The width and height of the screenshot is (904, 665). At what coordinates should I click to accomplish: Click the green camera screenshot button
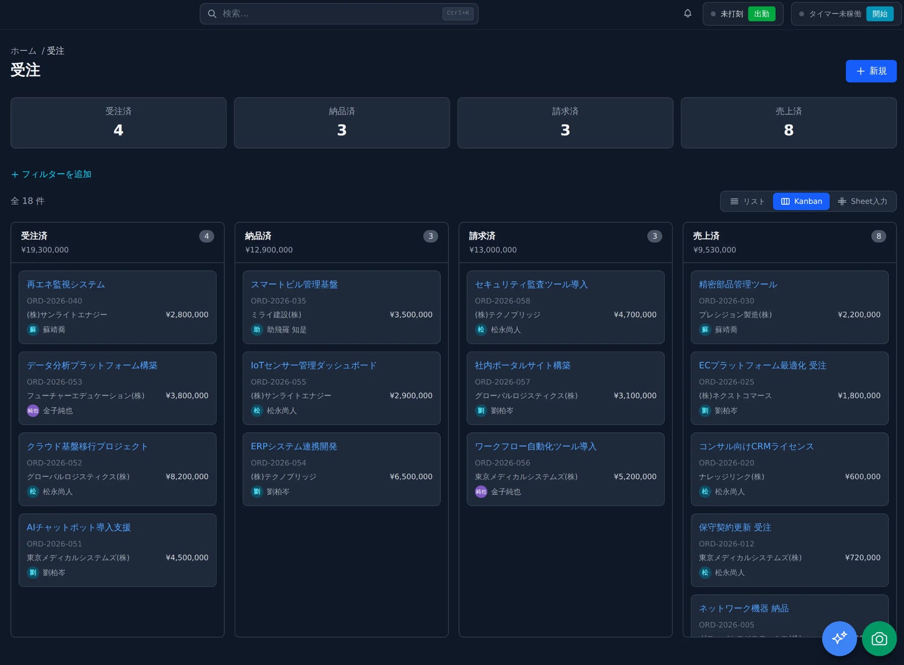coord(879,638)
